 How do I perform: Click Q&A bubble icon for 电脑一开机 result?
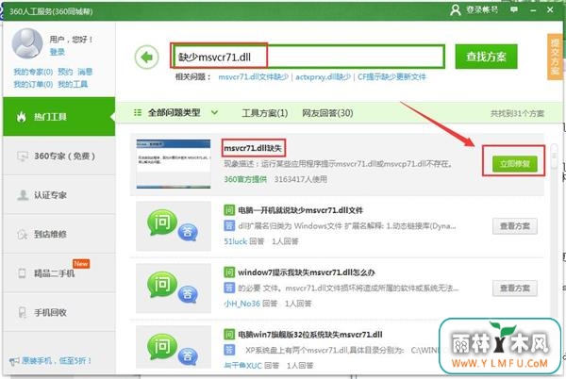click(173, 225)
